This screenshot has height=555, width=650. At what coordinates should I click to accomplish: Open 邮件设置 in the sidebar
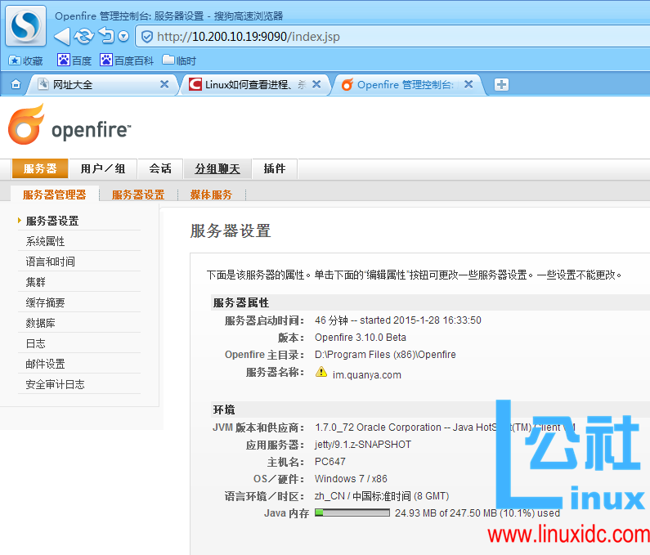coord(45,364)
